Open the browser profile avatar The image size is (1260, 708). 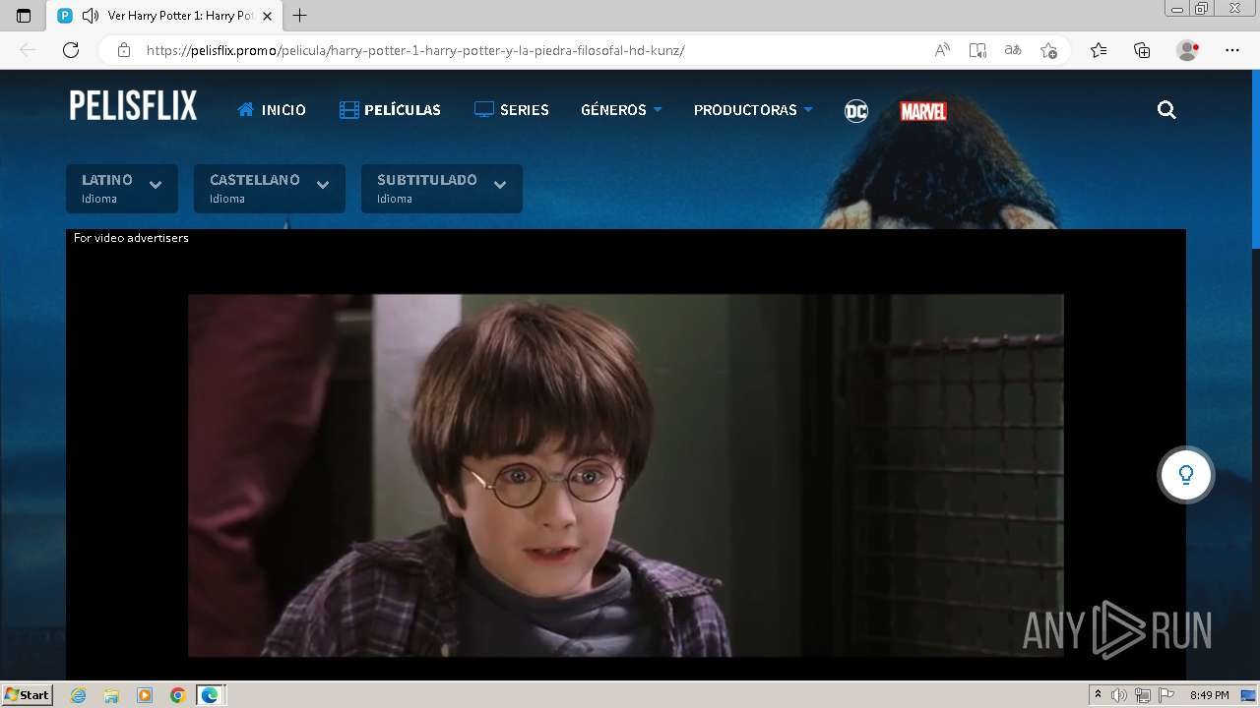point(1188,50)
